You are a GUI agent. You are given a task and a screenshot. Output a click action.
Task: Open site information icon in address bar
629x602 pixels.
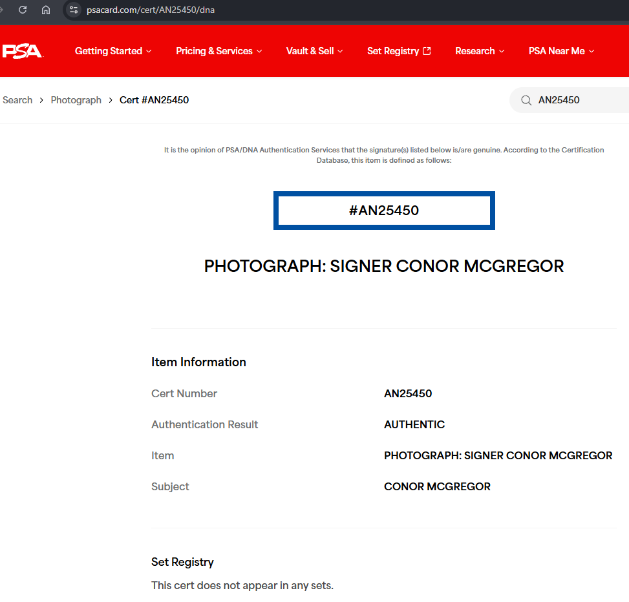click(74, 10)
